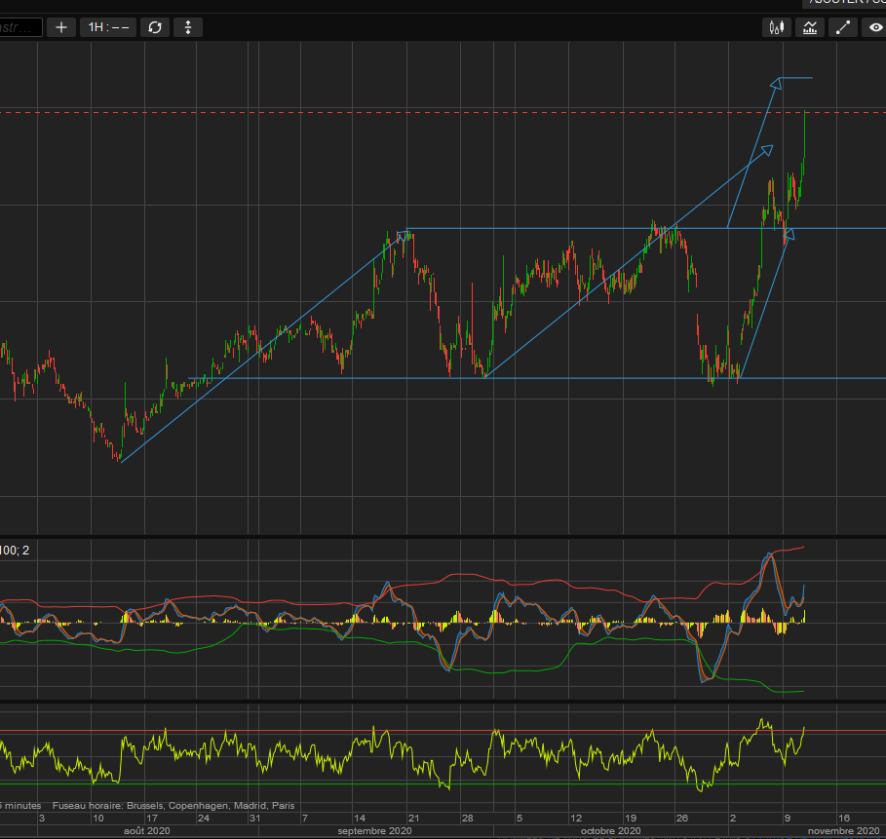Screen dimensions: 886x839
Task: Click 'octobre 2020' on the time axis
Action: (609, 831)
